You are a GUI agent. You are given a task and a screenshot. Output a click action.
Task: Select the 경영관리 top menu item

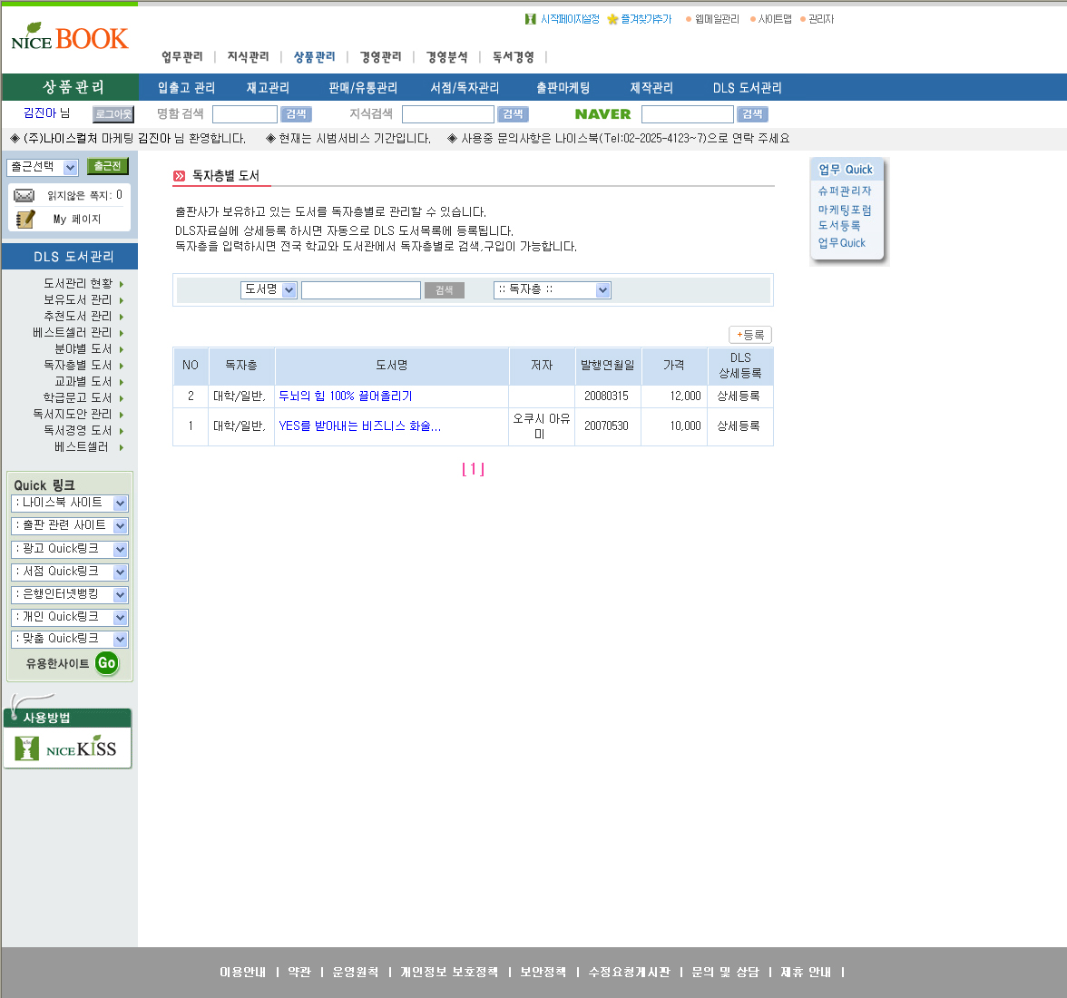click(x=380, y=57)
